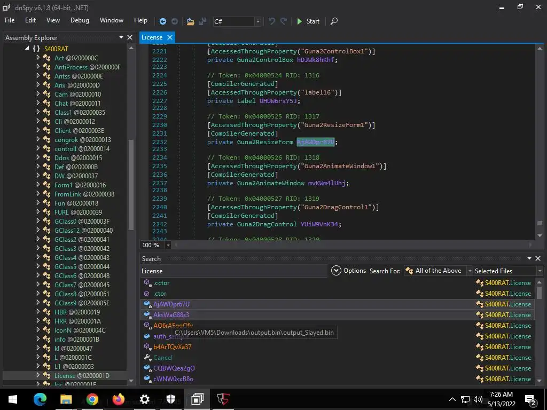Select the HBR class tree item
The image size is (547, 410).
click(77, 312)
